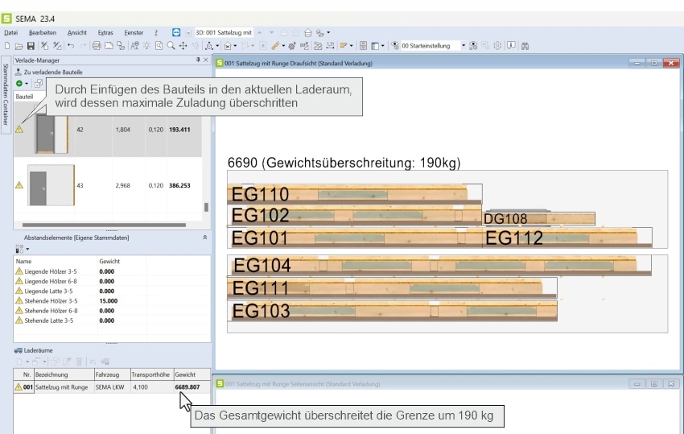This screenshot has height=434, width=684.
Task: Select element EG112 in Draufsicht
Action: 567,238
